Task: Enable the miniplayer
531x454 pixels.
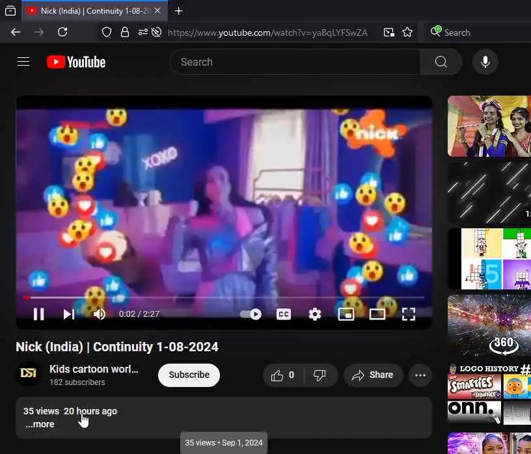Action: click(x=346, y=315)
